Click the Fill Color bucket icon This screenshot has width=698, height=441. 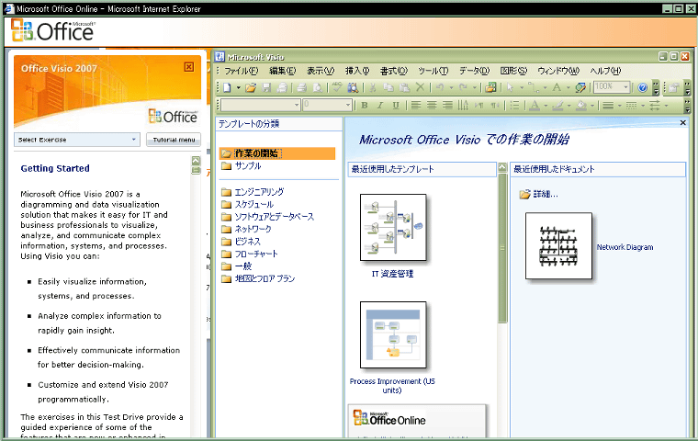point(581,105)
